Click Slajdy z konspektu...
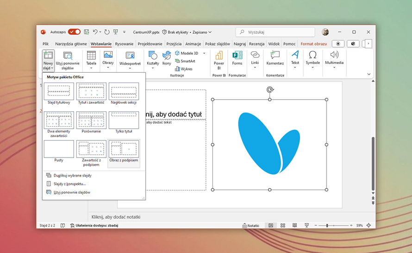This screenshot has width=412, height=253. [66, 184]
